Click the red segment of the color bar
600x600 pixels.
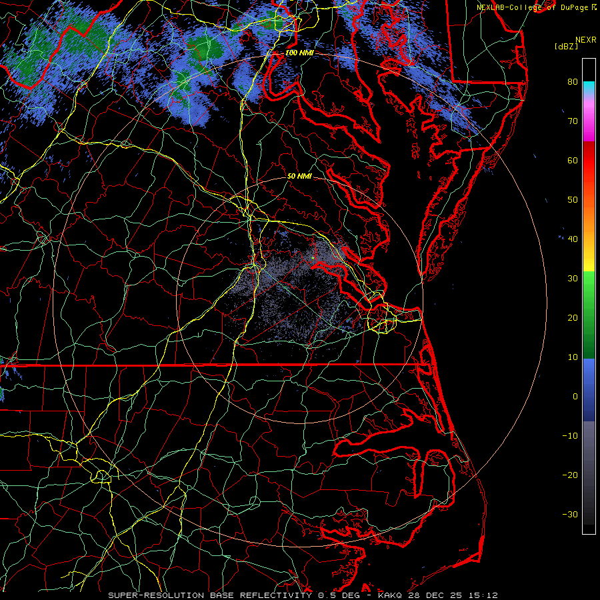click(589, 161)
